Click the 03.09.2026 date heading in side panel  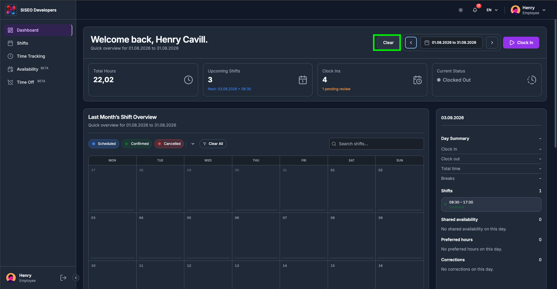point(452,118)
